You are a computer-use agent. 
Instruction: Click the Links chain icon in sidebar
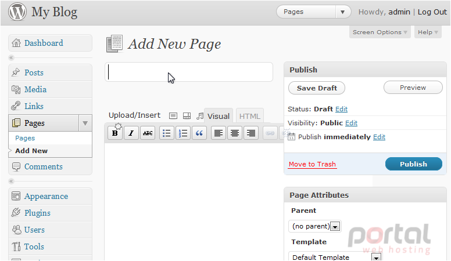(x=16, y=106)
